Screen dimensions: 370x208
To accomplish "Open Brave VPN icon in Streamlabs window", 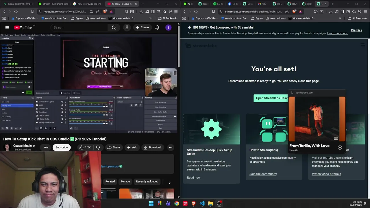I will [x=360, y=12].
